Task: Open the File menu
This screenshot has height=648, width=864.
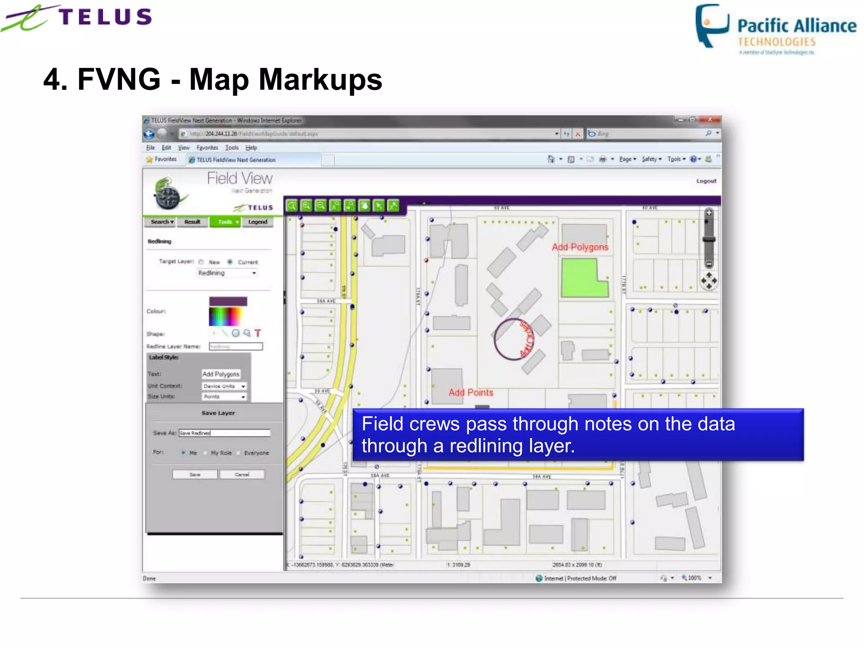Action: pyautogui.click(x=150, y=148)
